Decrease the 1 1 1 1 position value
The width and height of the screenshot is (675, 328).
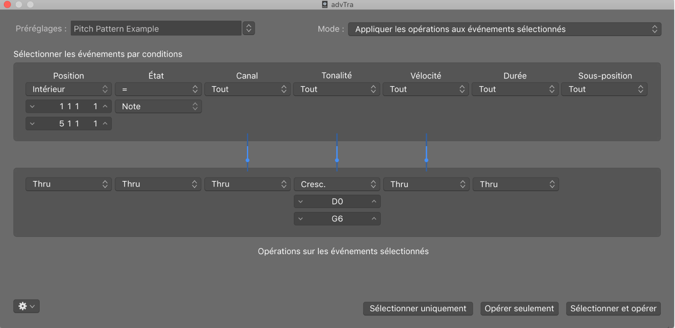[32, 106]
